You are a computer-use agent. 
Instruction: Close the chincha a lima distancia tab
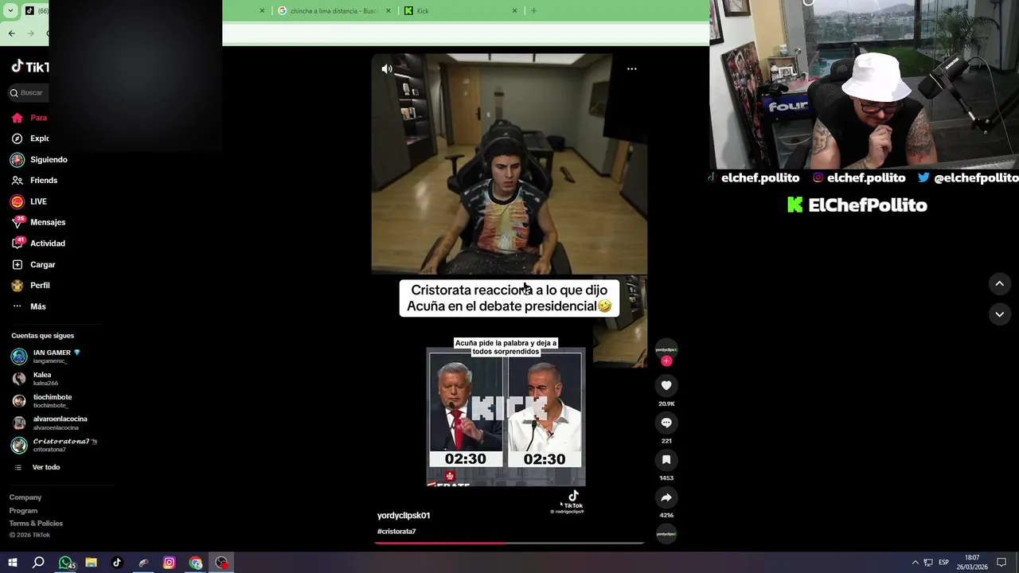point(388,11)
